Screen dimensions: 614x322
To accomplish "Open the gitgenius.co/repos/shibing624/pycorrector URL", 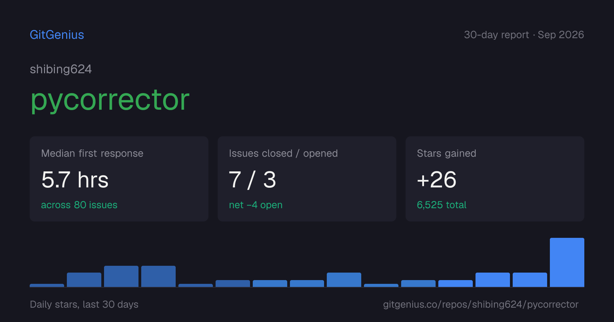I will tap(481, 304).
